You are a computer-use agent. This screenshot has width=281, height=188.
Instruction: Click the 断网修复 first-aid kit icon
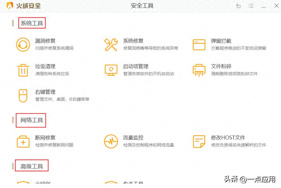(x=23, y=141)
